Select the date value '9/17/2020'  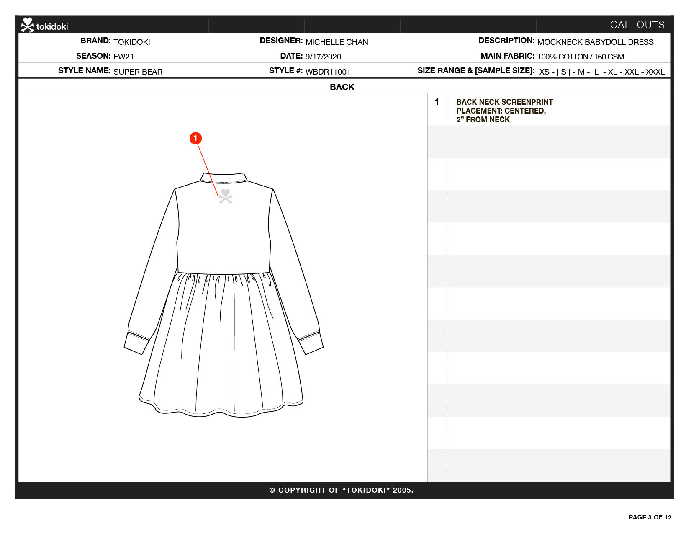[323, 57]
